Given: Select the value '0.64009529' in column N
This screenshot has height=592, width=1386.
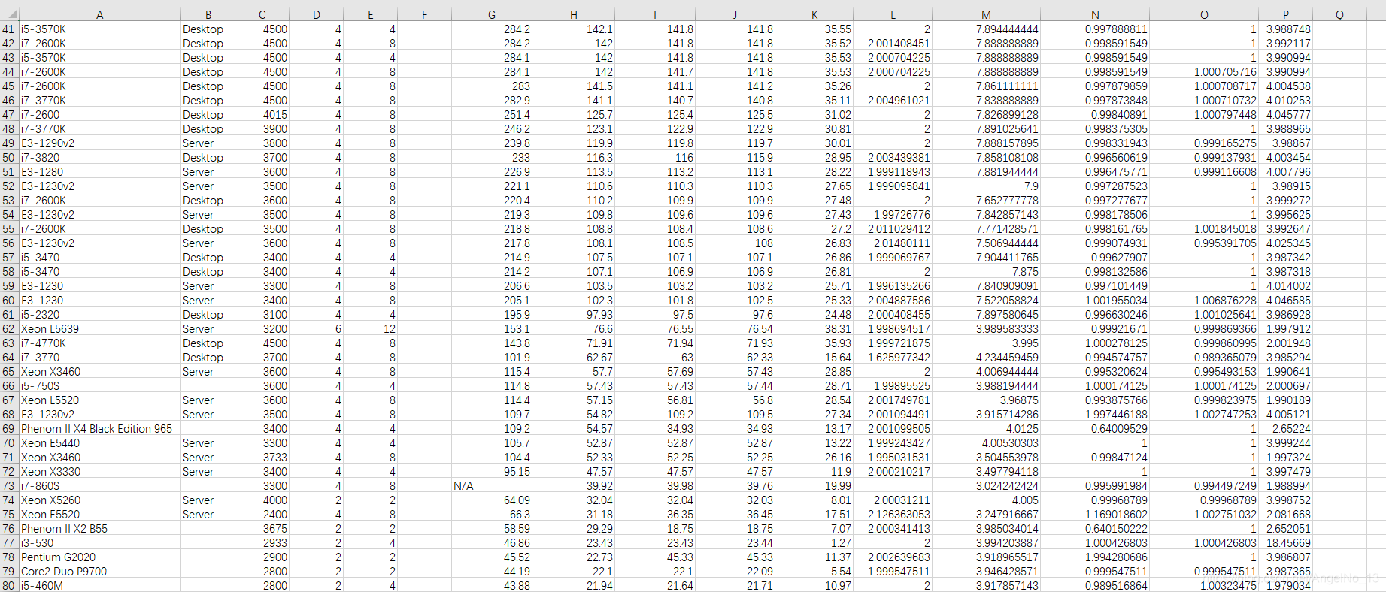Looking at the screenshot, I should point(1095,429).
